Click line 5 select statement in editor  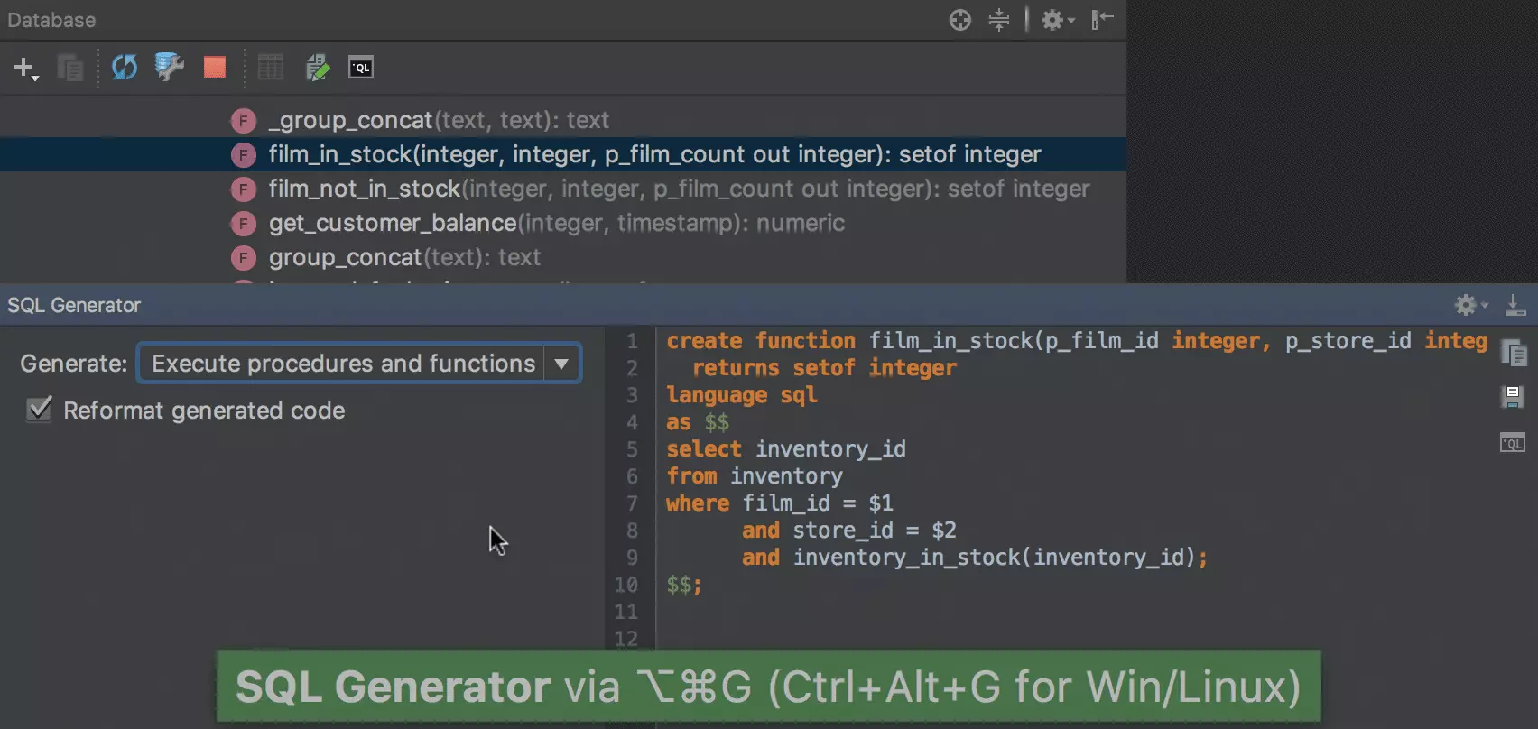pyautogui.click(x=785, y=449)
